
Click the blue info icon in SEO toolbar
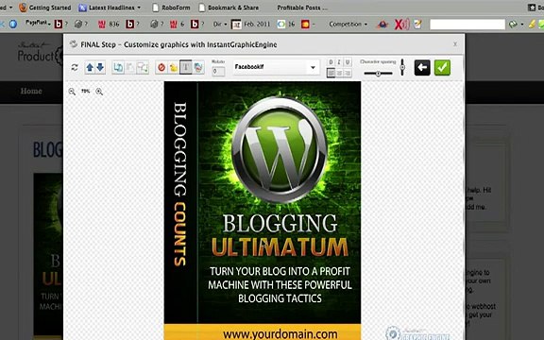tap(13, 24)
